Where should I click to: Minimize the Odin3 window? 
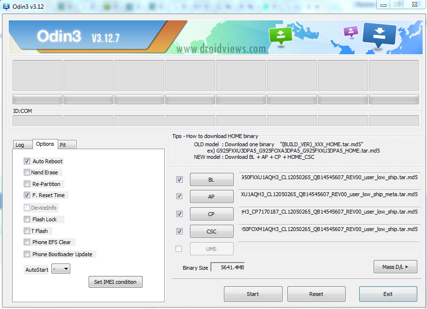point(383,5)
